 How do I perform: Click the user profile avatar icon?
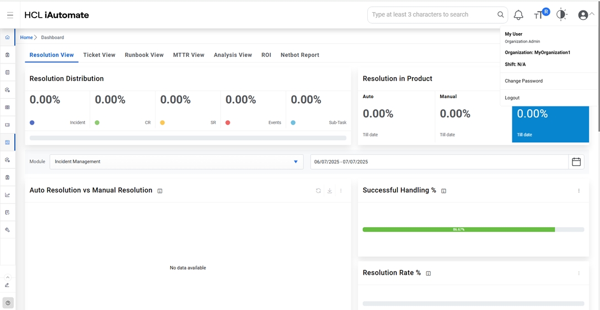(583, 15)
